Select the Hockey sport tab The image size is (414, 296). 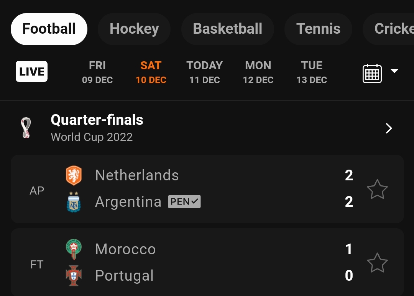tap(134, 29)
